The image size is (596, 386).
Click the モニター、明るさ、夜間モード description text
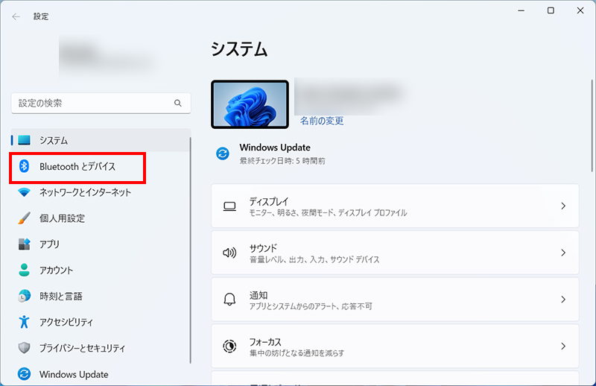point(328,213)
